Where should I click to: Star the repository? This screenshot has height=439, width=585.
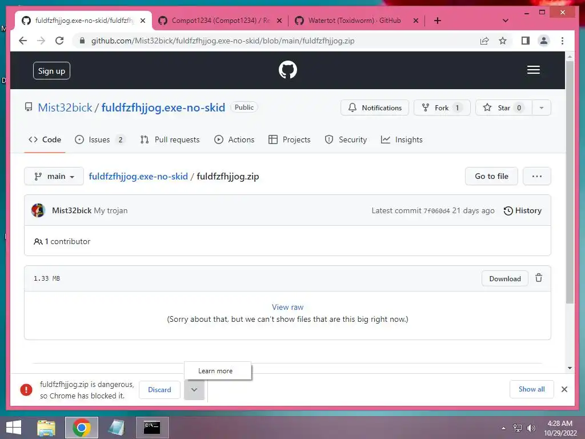click(x=504, y=108)
